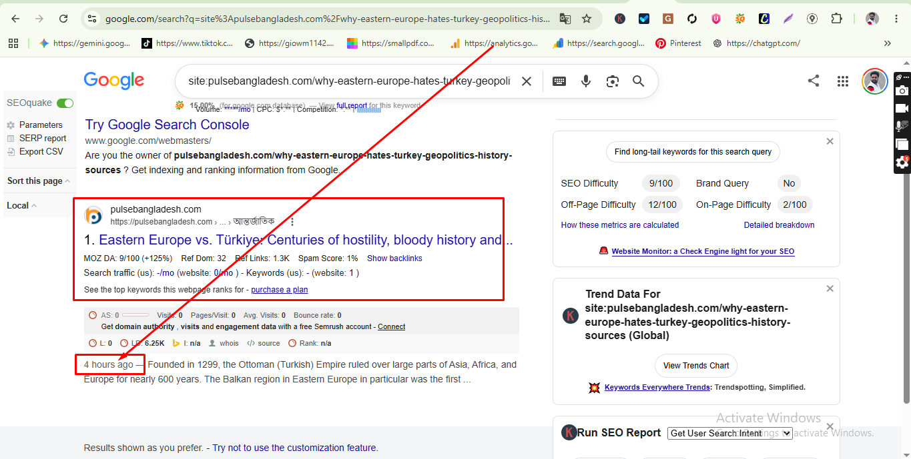Open the brown G extension icon
The height and width of the screenshot is (459, 911).
[x=668, y=19]
